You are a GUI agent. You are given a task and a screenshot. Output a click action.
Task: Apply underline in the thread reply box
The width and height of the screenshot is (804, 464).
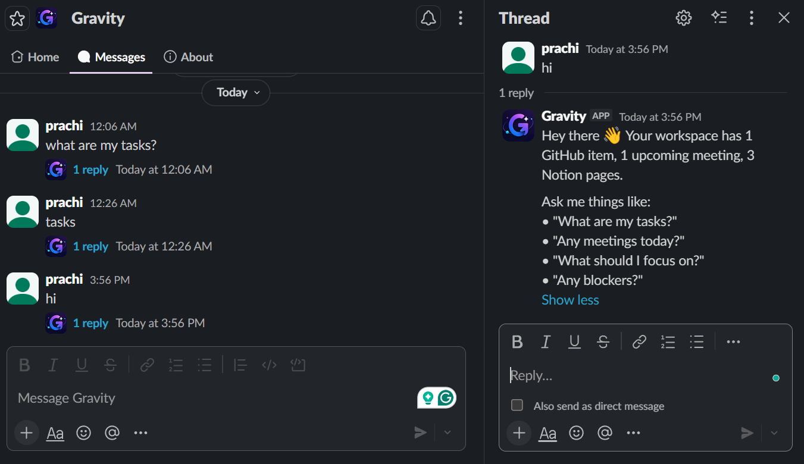(x=574, y=341)
